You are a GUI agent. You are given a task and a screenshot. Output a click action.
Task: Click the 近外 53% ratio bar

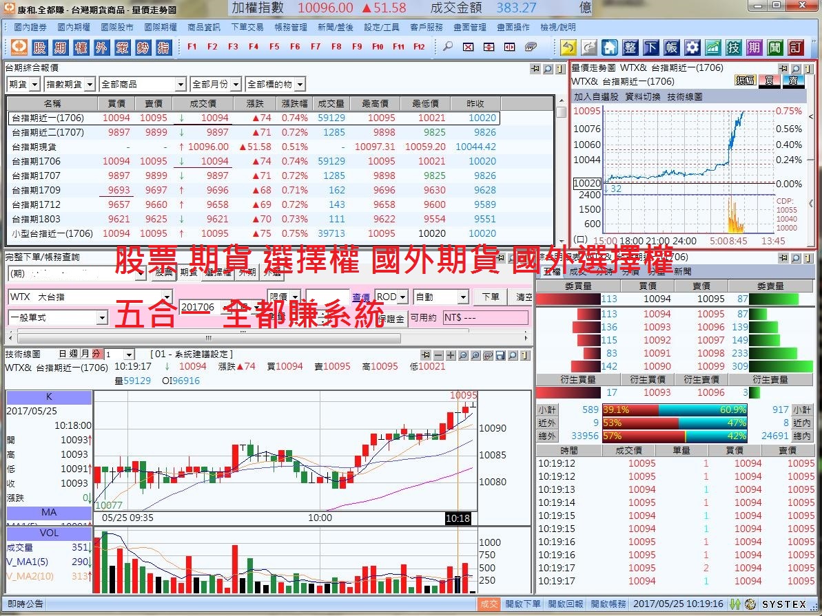click(x=674, y=423)
